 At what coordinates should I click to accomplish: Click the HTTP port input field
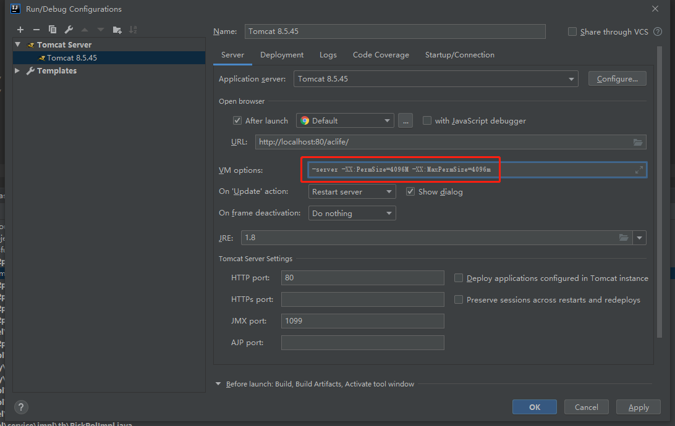pyautogui.click(x=362, y=278)
